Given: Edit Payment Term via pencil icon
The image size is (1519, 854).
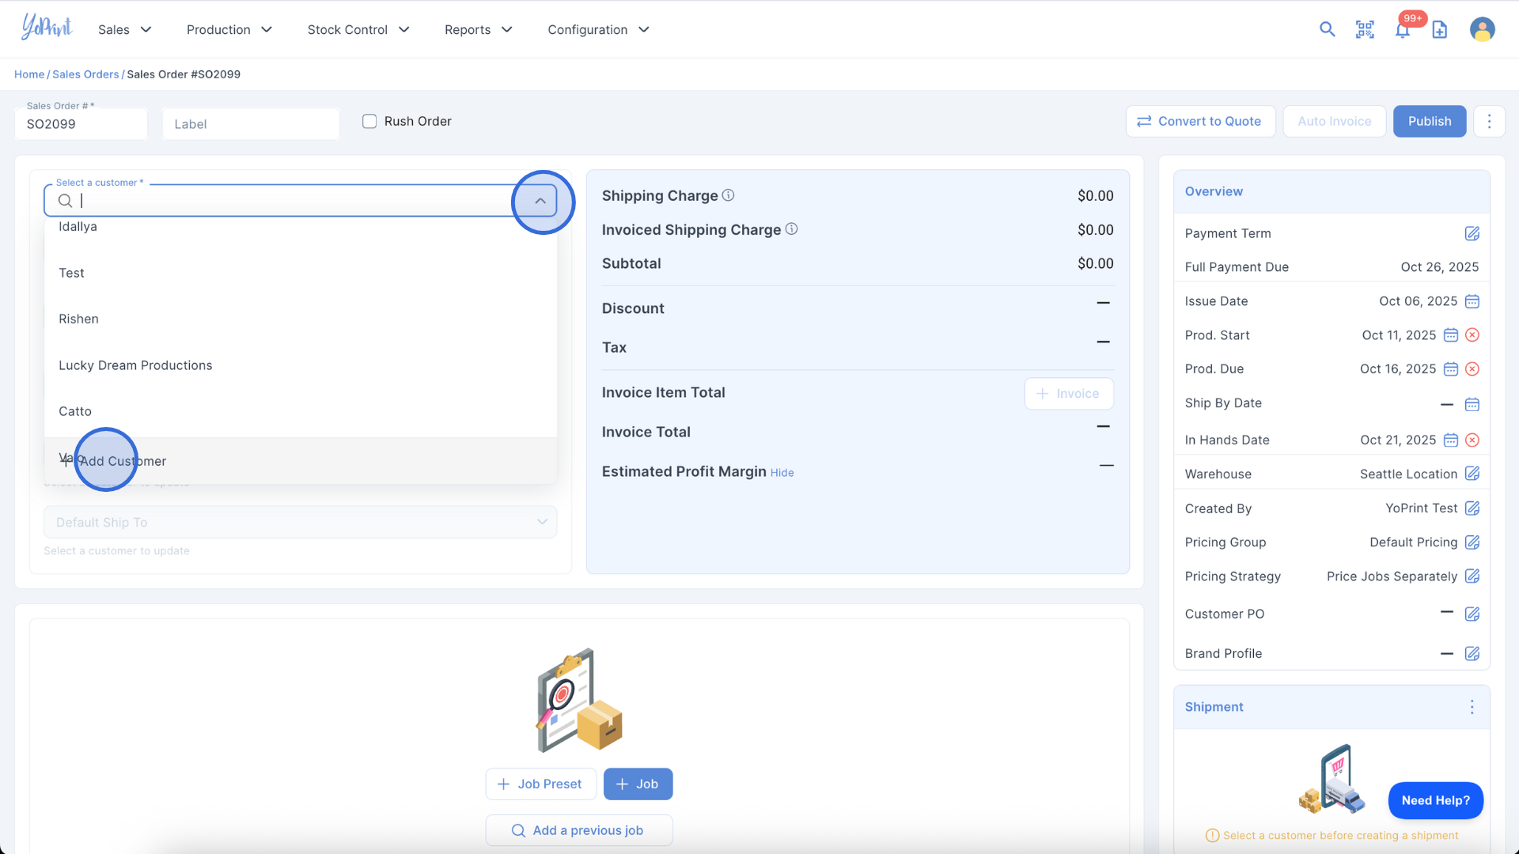Looking at the screenshot, I should (x=1472, y=233).
